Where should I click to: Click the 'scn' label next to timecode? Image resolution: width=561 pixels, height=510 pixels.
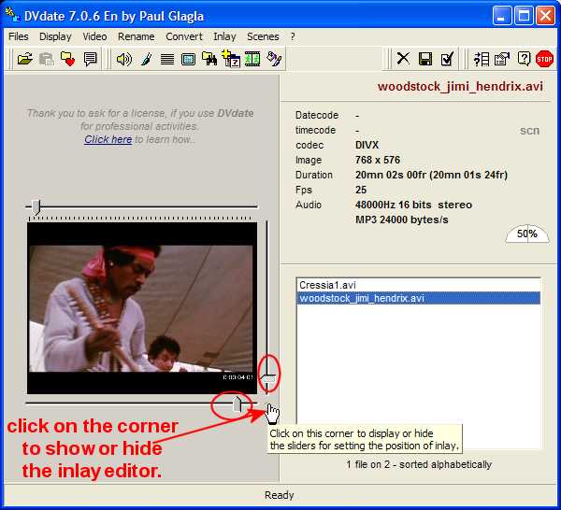[529, 131]
